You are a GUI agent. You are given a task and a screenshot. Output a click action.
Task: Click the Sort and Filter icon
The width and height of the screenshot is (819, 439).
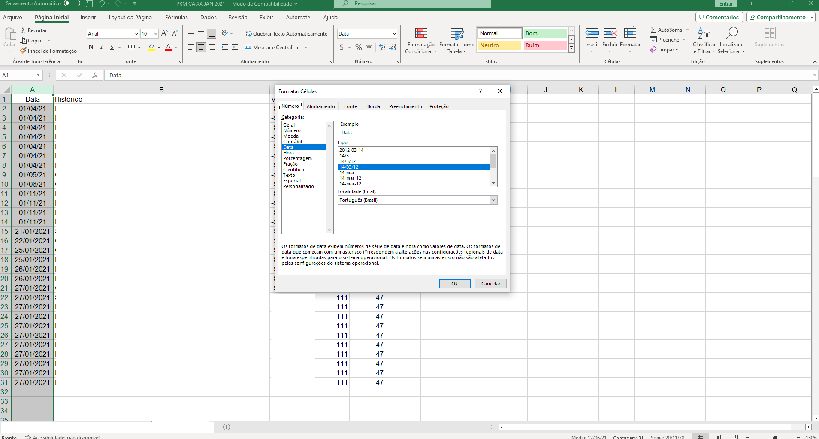coord(704,33)
